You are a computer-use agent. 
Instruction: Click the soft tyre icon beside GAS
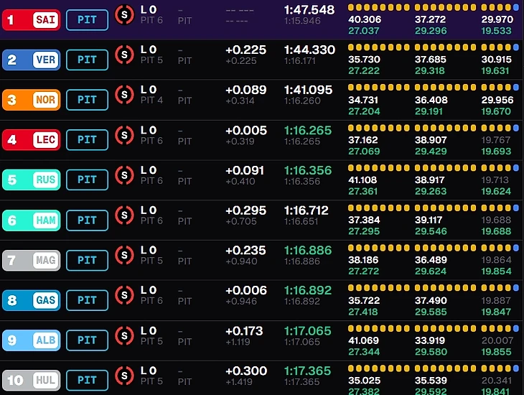[x=124, y=295]
